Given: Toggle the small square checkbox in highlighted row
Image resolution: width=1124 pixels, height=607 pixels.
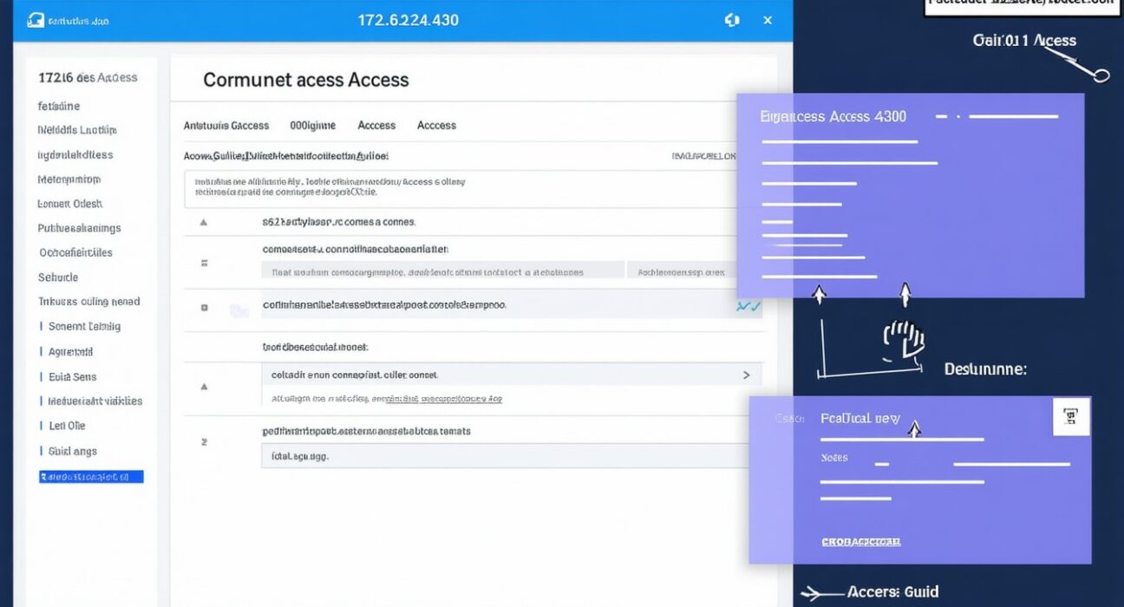Looking at the screenshot, I should pyautogui.click(x=204, y=307).
